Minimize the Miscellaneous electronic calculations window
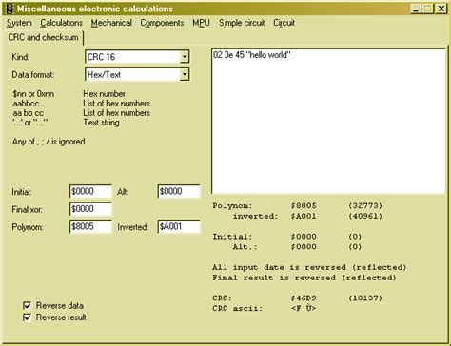 point(416,9)
